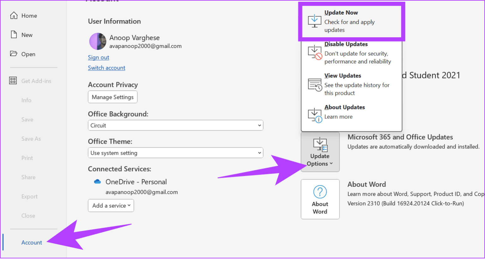Click the Update Now download icon

click(x=314, y=21)
